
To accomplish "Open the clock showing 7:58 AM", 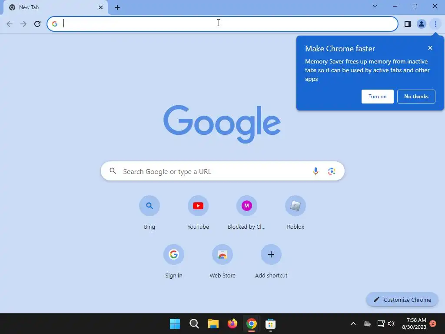I will [414, 324].
